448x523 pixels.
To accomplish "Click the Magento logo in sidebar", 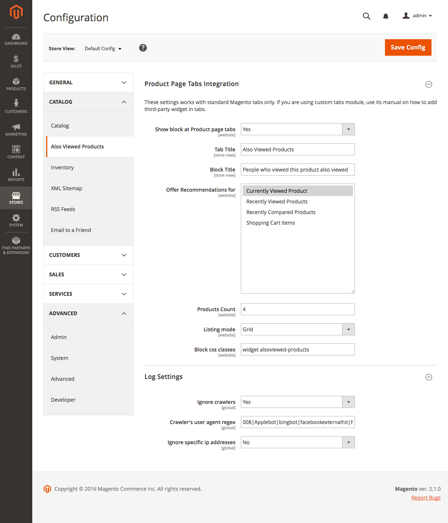I will click(x=16, y=12).
